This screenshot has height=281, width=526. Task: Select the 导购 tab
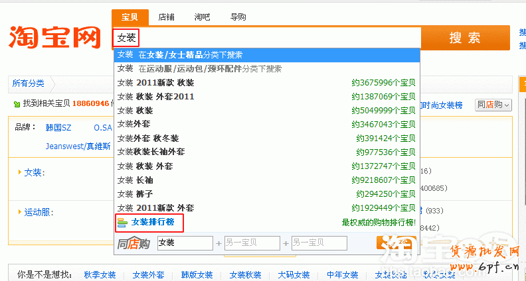(x=238, y=17)
